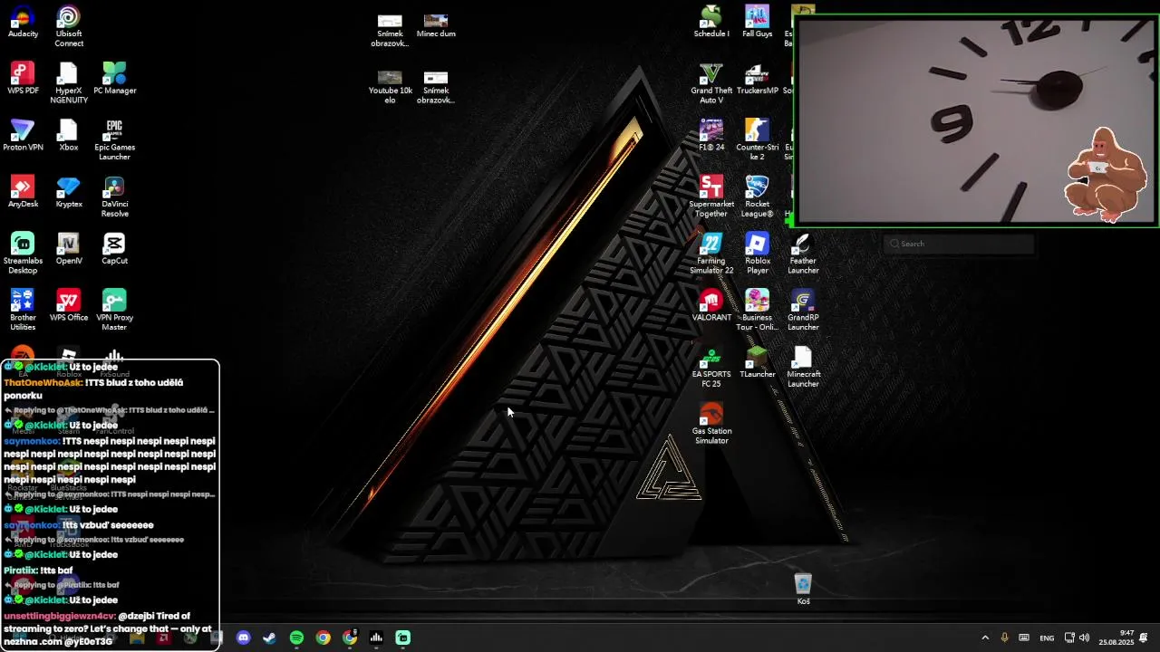
Task: Open the TruckersMP shortcut
Action: 757,79
